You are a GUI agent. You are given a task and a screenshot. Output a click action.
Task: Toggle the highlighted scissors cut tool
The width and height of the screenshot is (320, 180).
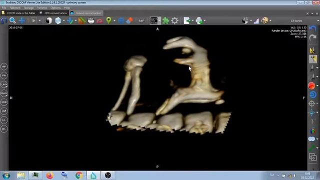coord(313,59)
